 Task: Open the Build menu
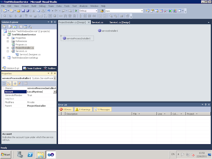pos(34,6)
